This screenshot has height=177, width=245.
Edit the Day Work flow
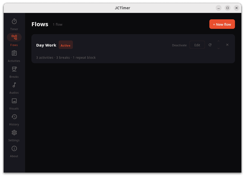[x=197, y=45]
